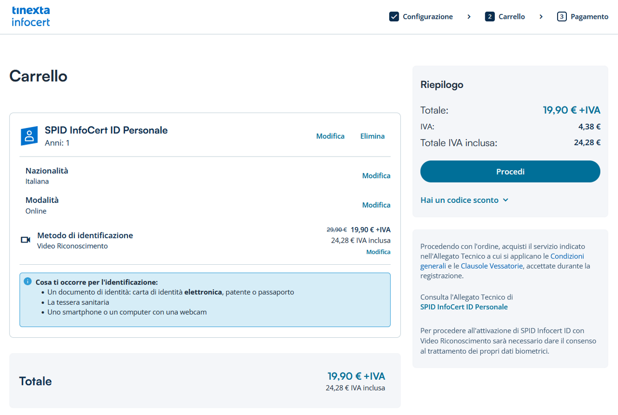
Task: Click the Procedi button
Action: 510,172
